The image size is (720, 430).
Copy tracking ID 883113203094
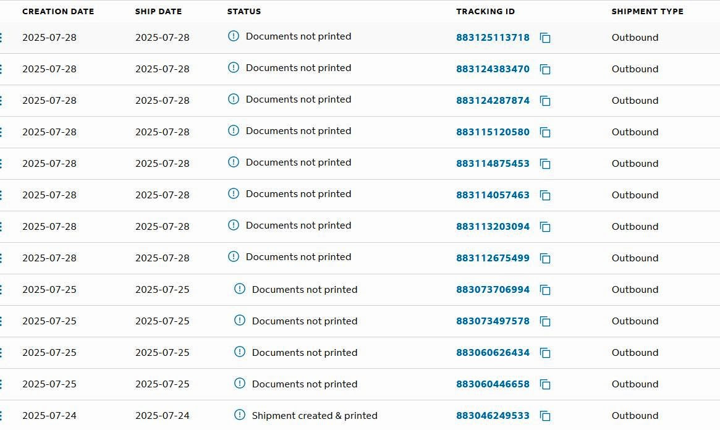tap(545, 227)
